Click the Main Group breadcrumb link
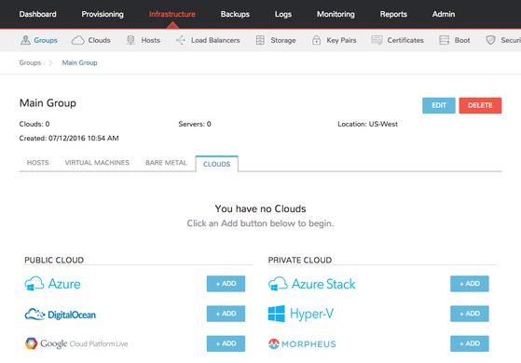 click(80, 62)
